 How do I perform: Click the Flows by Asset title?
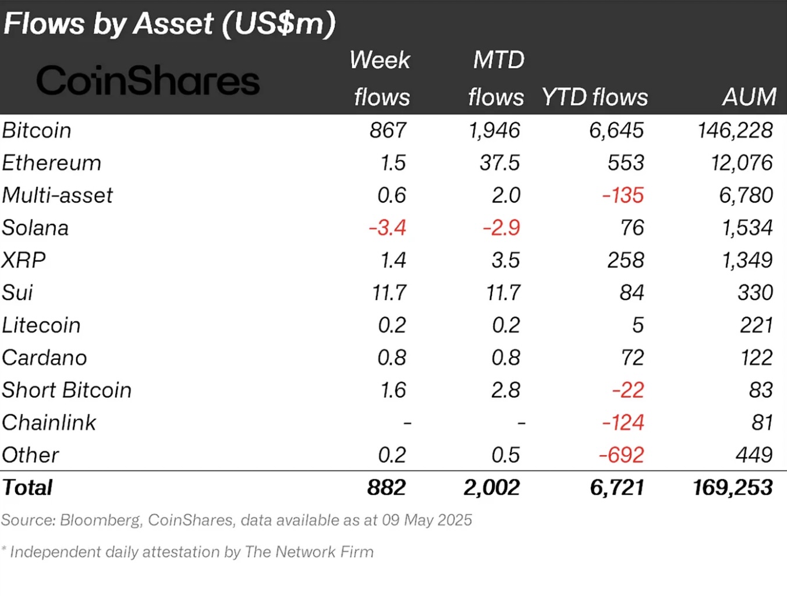tap(169, 24)
